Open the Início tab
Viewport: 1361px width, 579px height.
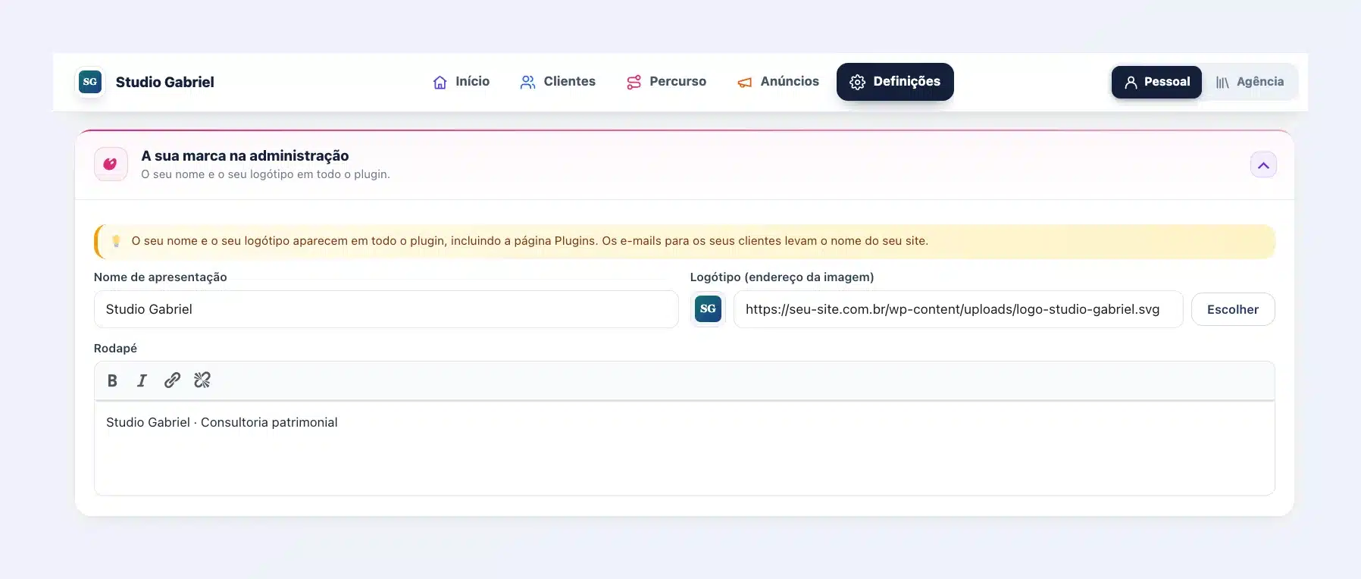point(461,82)
